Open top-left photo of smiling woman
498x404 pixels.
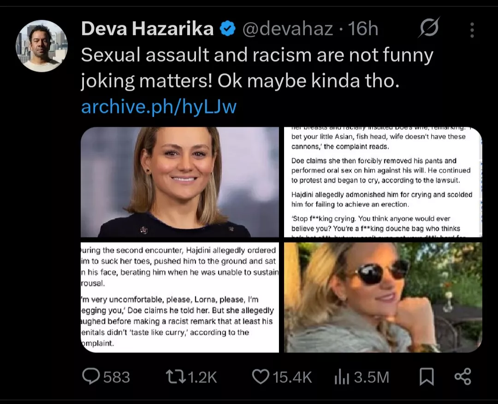180,182
